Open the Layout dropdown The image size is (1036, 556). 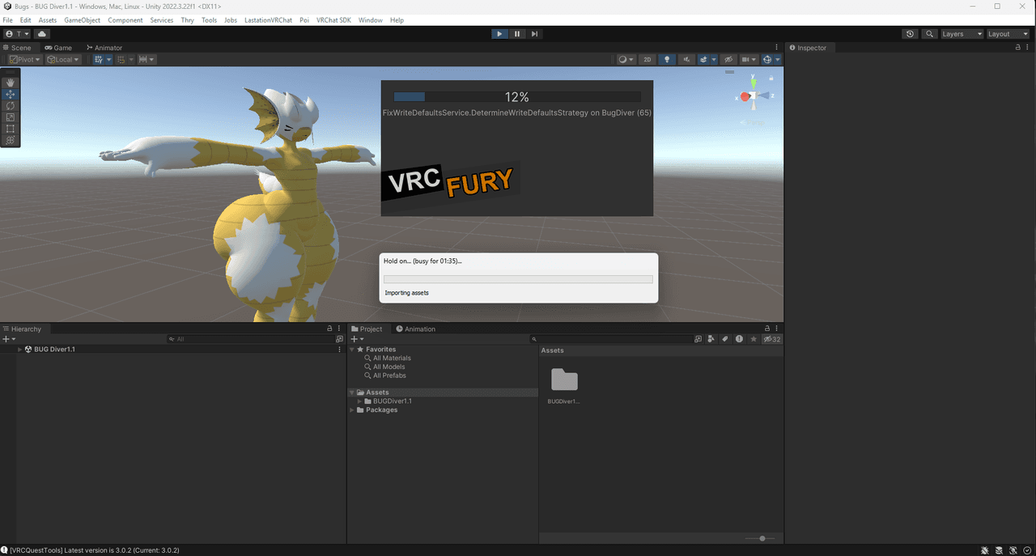[x=1008, y=34]
